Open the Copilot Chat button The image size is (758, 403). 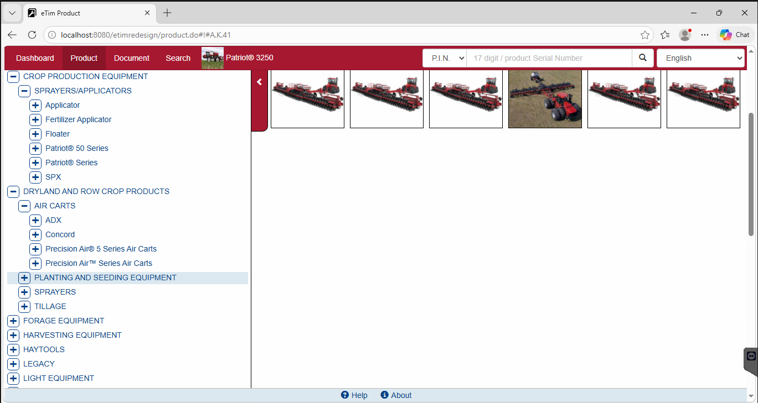(x=735, y=35)
